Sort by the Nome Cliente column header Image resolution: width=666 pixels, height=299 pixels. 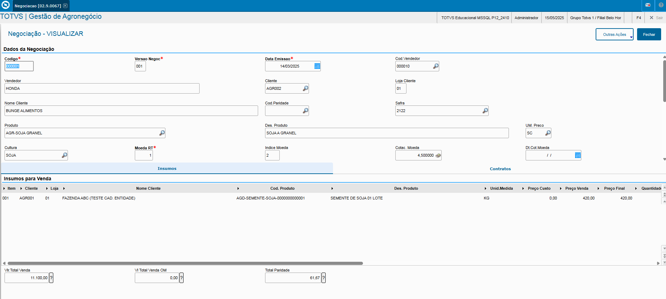148,188
